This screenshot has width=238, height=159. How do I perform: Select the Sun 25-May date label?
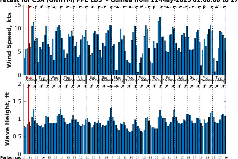coord(193,79)
